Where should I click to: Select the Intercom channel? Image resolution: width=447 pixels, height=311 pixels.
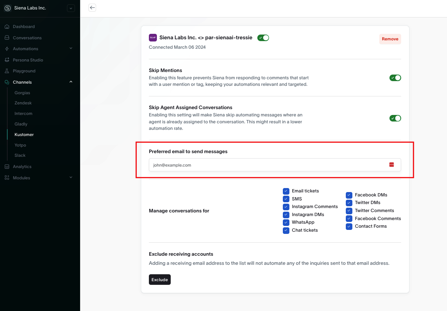tap(23, 113)
